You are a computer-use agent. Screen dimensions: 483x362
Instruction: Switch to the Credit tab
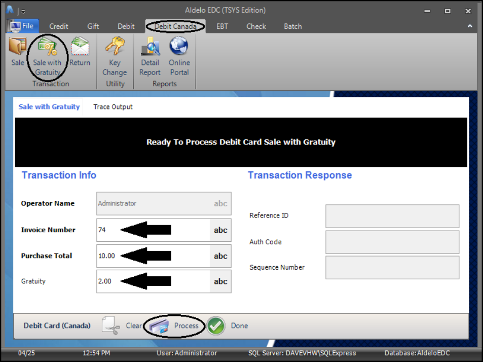click(58, 26)
